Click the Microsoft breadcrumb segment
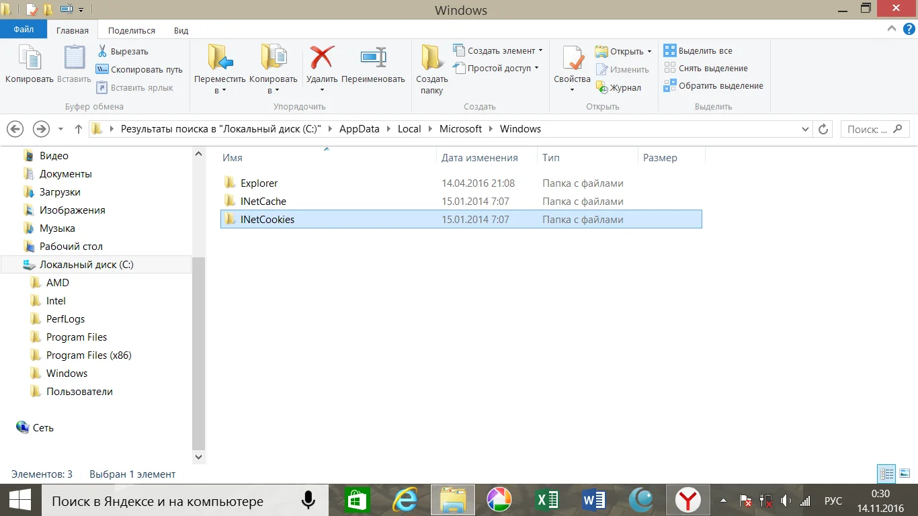Viewport: 918px width, 516px height. tap(460, 129)
